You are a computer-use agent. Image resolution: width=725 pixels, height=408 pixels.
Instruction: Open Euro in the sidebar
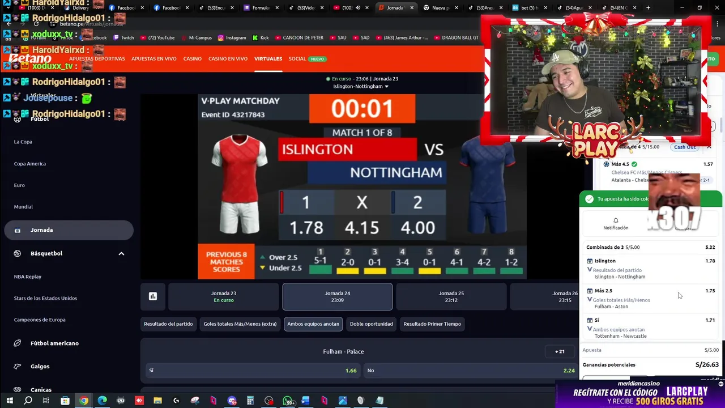click(19, 185)
